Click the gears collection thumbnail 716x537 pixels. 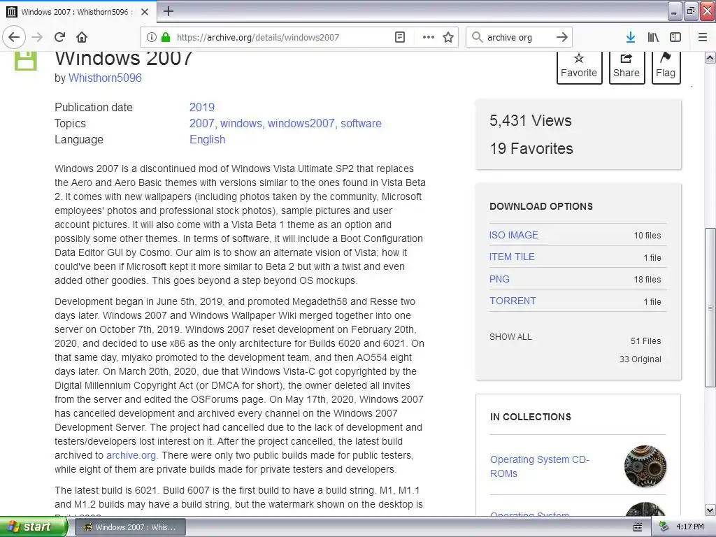coord(645,466)
